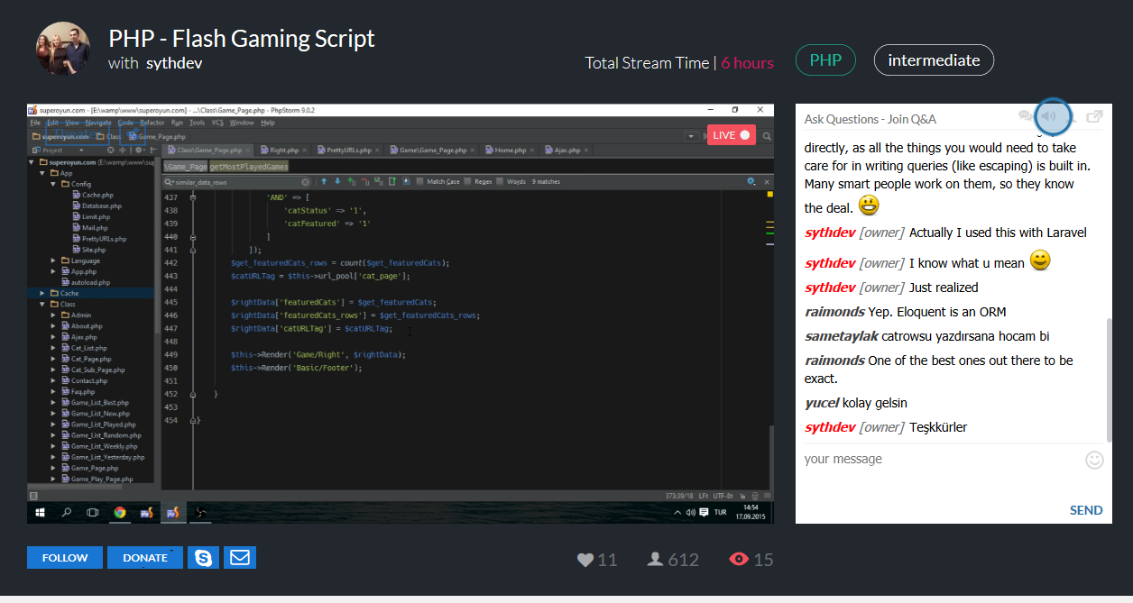1133x603 pixels.
Task: Click the red eye viewers icon
Action: [739, 560]
